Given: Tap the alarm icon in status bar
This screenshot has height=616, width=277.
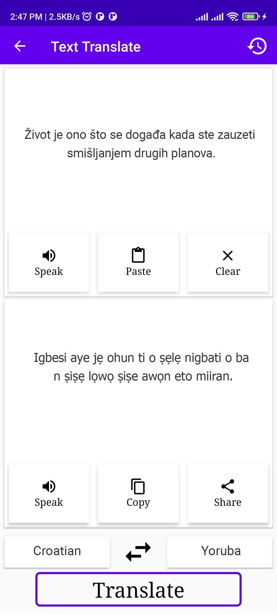Looking at the screenshot, I should [87, 16].
